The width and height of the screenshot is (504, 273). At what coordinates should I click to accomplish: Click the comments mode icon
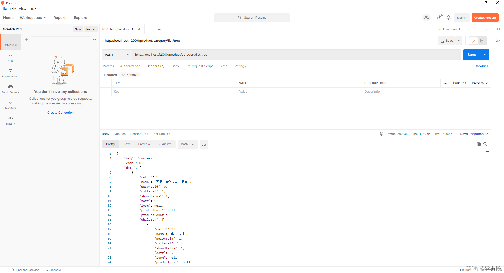(x=482, y=41)
